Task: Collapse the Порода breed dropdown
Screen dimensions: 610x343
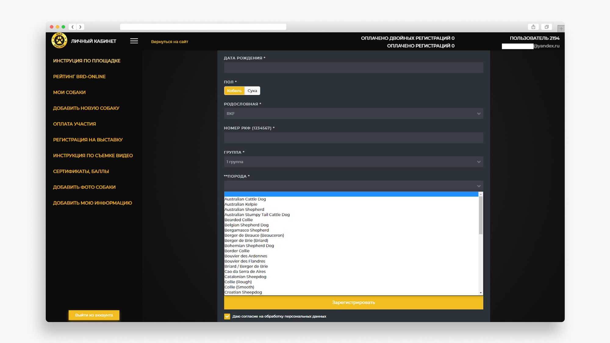Action: 353,186
